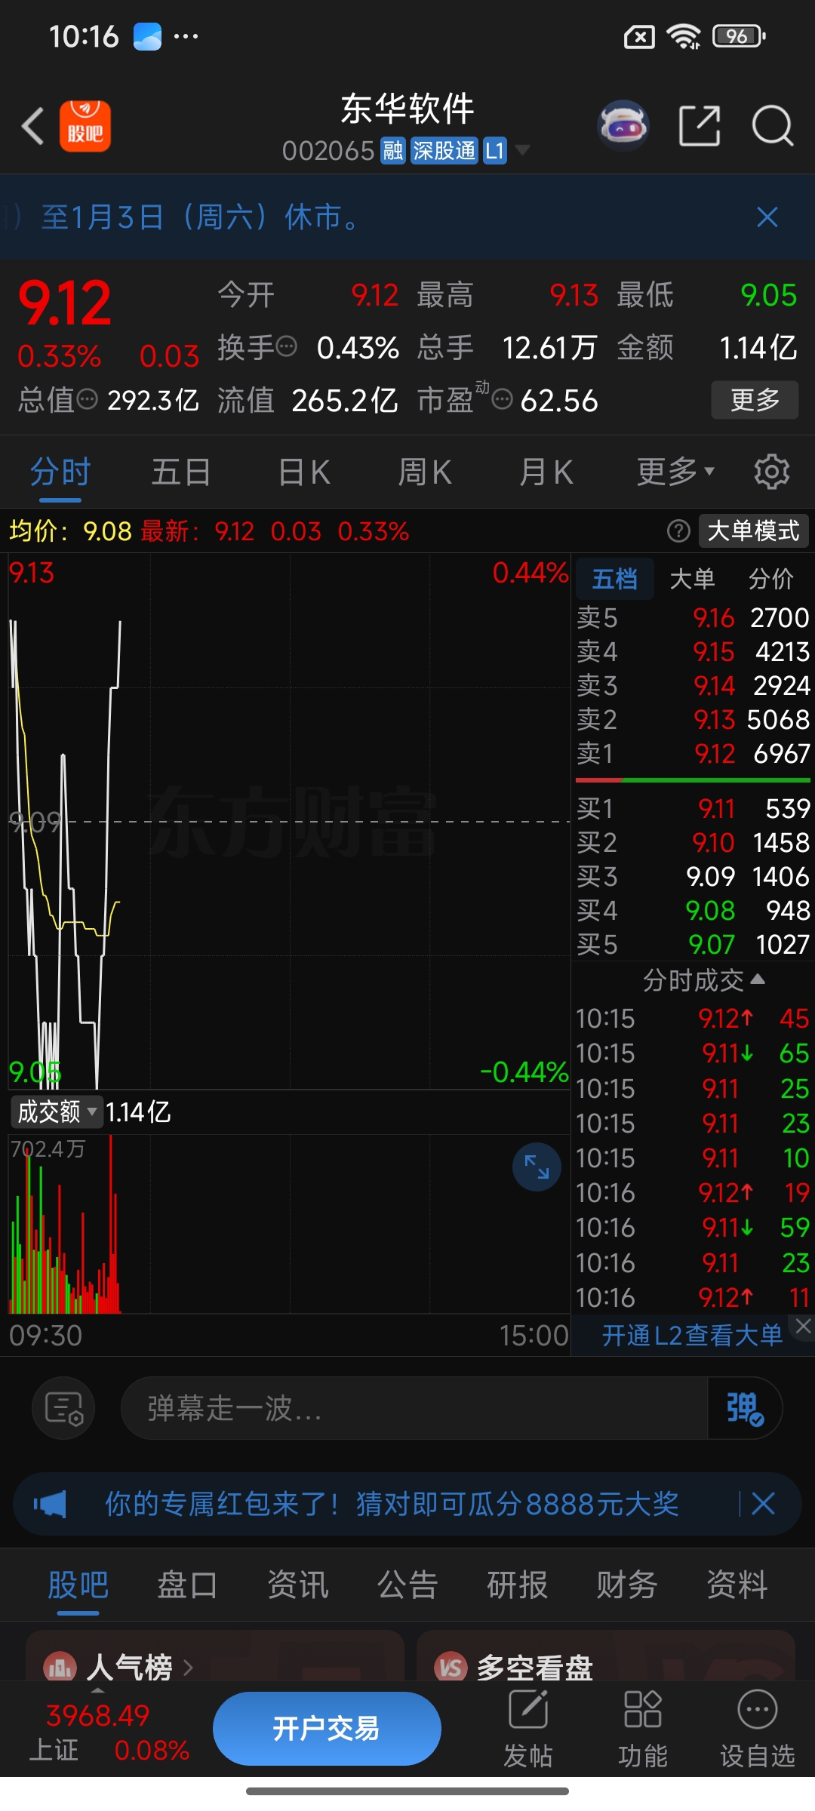
Task: Click 开通L2查看大单 link
Action: pos(692,1336)
